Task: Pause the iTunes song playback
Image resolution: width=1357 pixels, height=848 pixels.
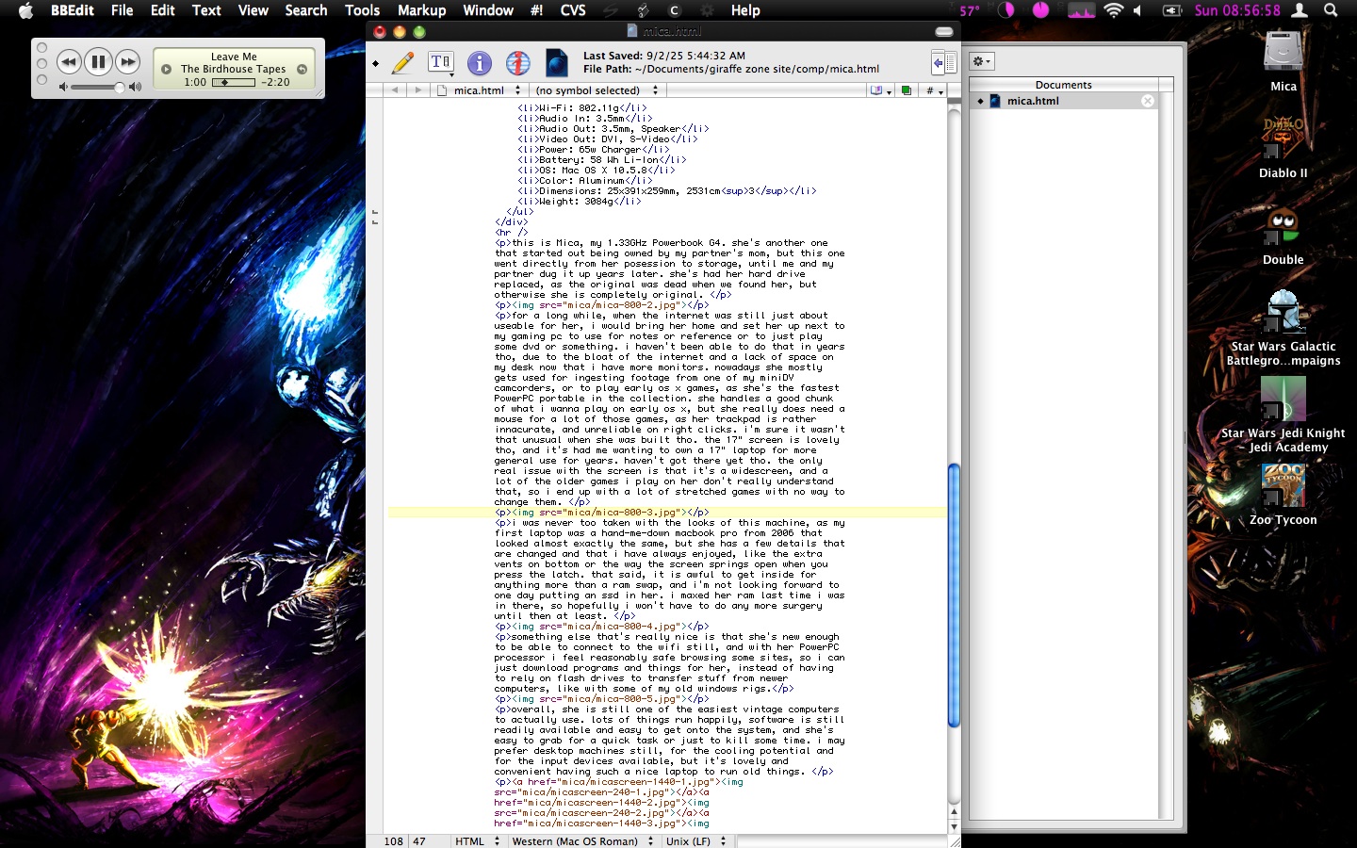Action: tap(98, 62)
